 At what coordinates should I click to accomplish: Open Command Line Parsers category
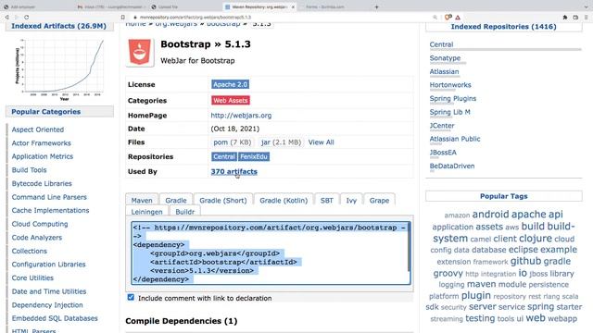(49, 197)
